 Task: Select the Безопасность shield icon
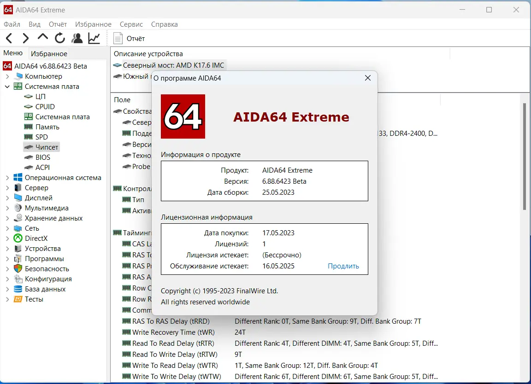[x=18, y=268]
